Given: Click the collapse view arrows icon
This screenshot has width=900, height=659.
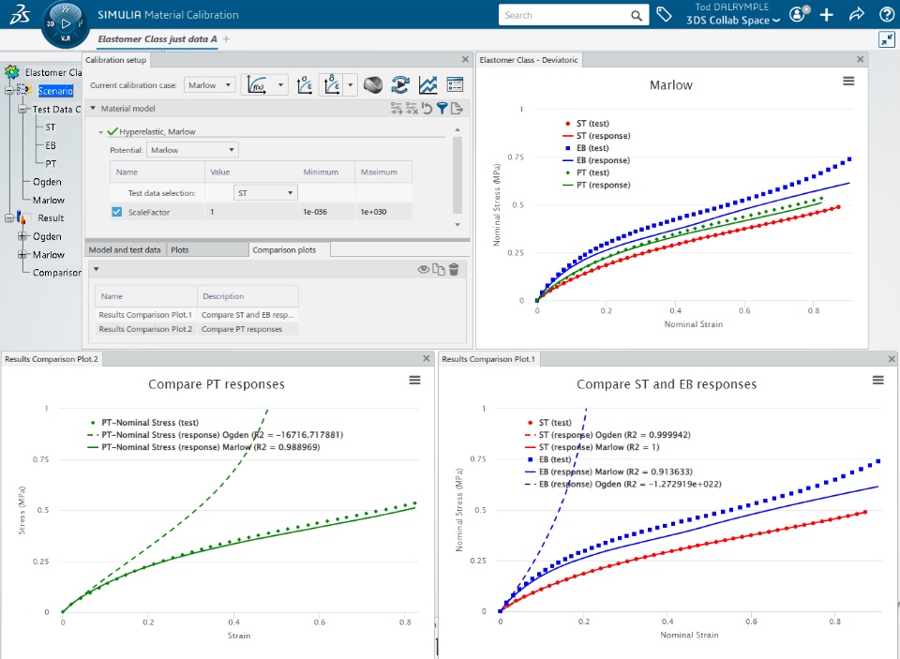Looking at the screenshot, I should (887, 39).
